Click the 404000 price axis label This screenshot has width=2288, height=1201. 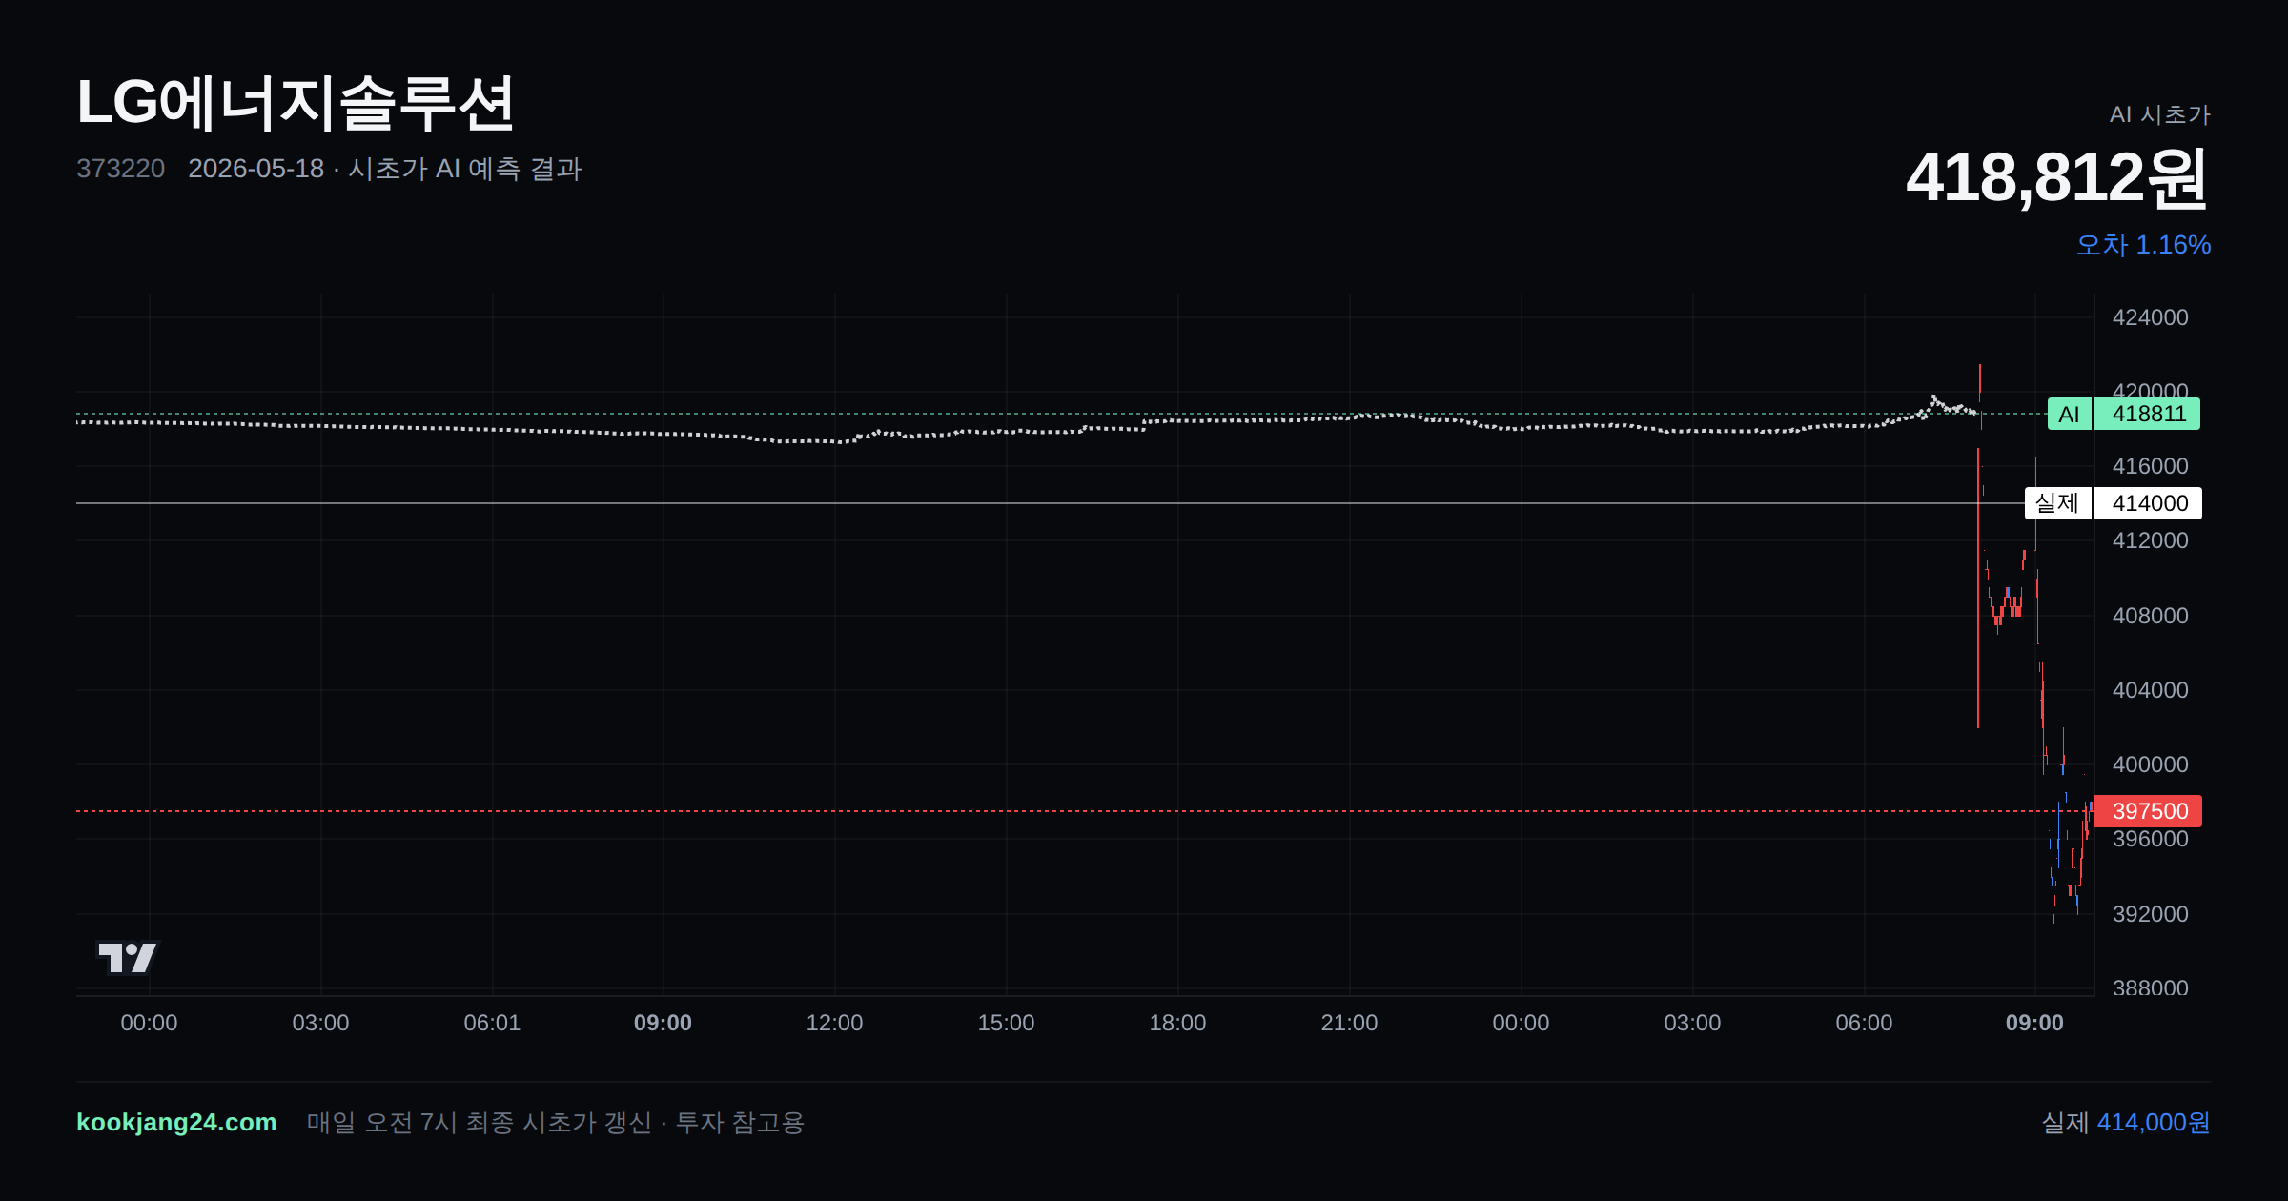2151,690
